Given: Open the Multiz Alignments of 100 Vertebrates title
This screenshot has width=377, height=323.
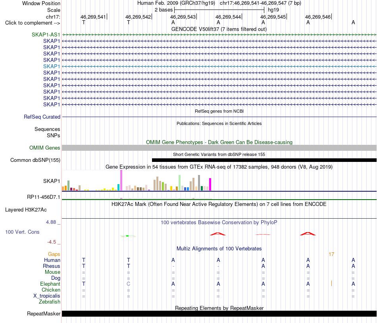Looking at the screenshot, I should click(219, 248).
